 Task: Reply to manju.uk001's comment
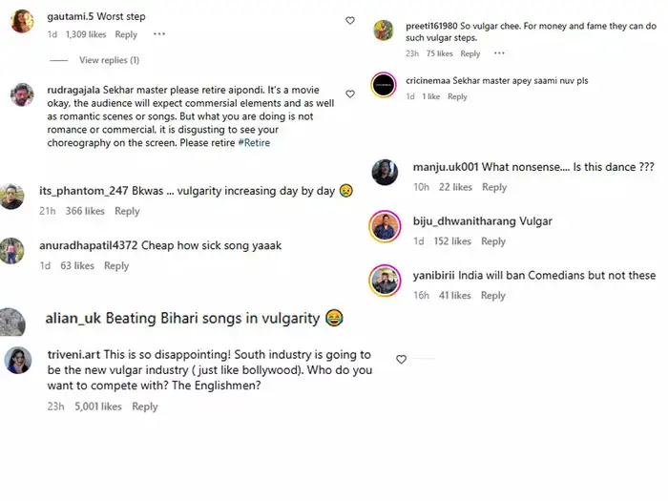click(x=494, y=187)
